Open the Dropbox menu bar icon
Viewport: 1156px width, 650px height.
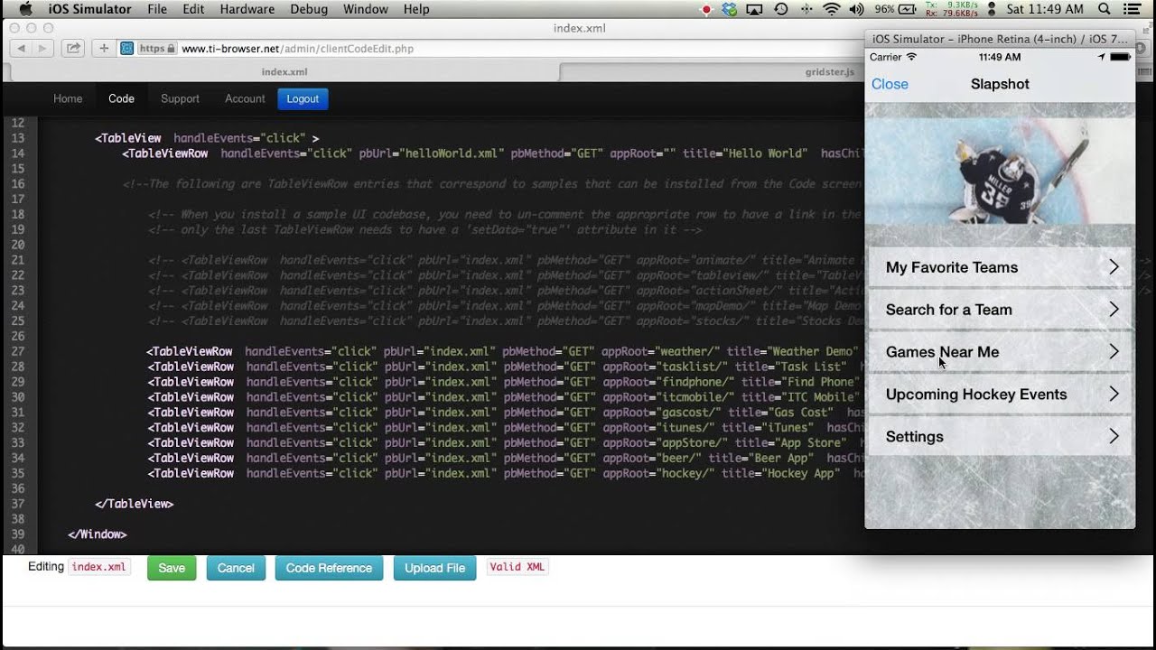tap(730, 9)
